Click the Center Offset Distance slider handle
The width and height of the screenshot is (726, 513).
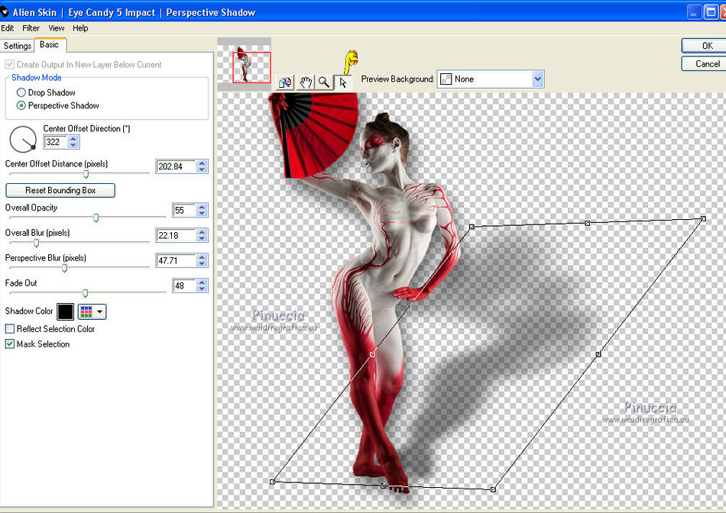[x=86, y=174]
